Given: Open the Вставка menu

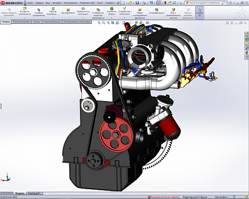Looking at the screenshot, I should click(57, 3).
